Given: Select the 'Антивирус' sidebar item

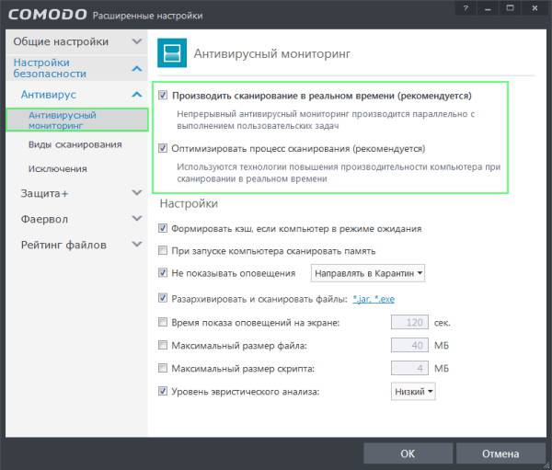Looking at the screenshot, I should 49,95.
